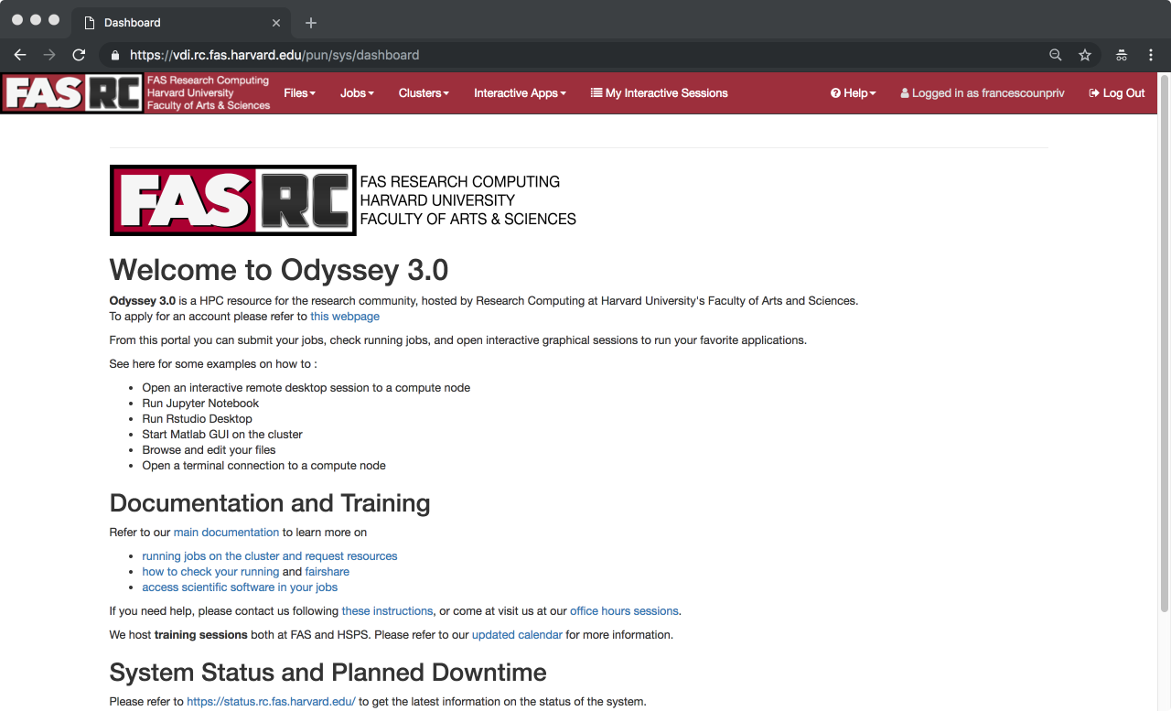Close the Dashboard tab
The image size is (1171, 711).
coord(277,23)
